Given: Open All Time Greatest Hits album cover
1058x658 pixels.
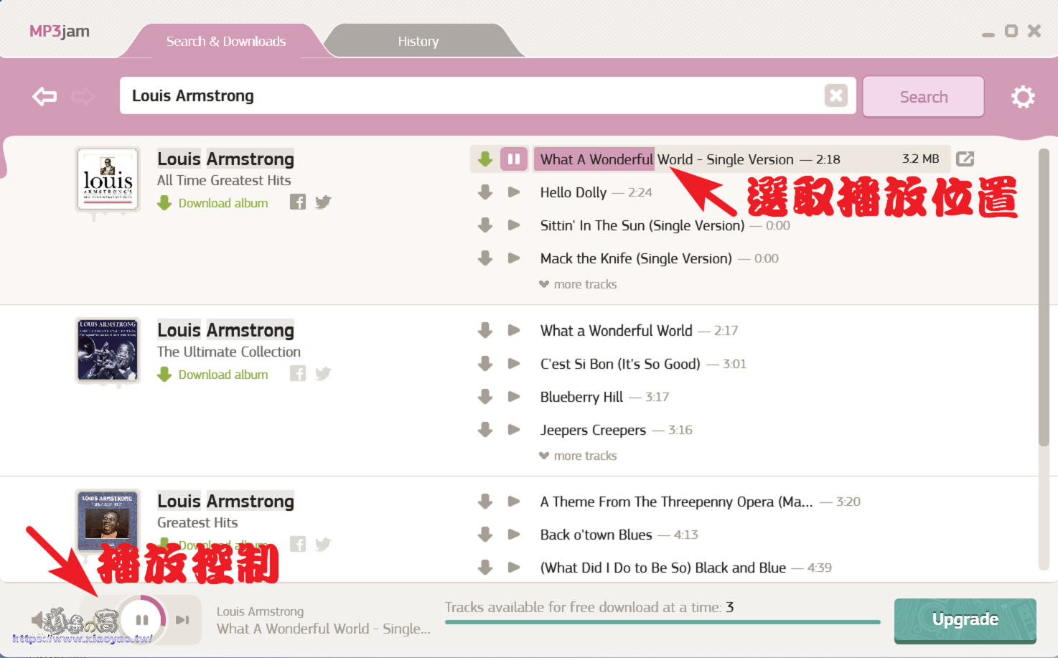Looking at the screenshot, I should click(108, 180).
